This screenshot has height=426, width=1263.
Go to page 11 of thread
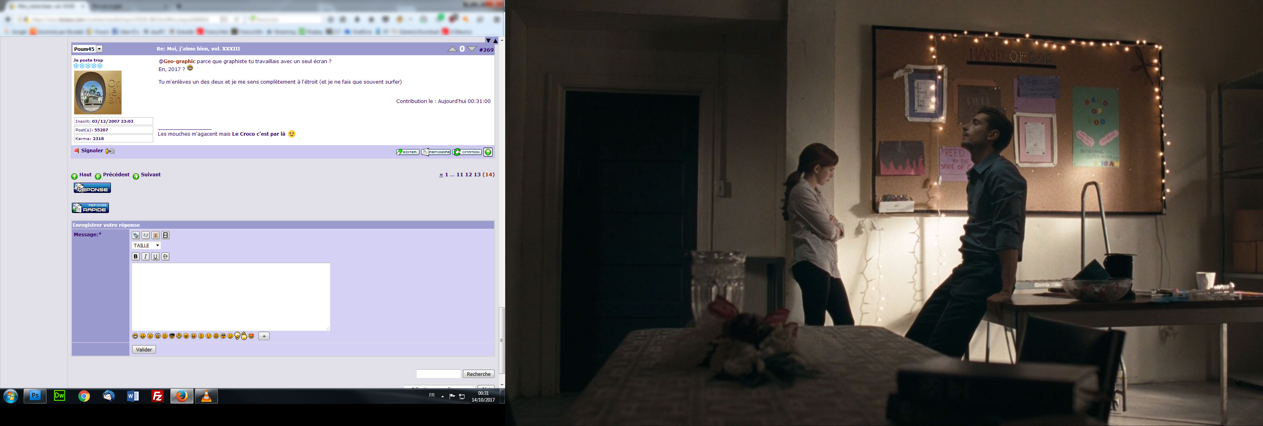[459, 174]
